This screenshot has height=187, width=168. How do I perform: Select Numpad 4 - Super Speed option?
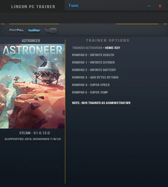(91, 85)
